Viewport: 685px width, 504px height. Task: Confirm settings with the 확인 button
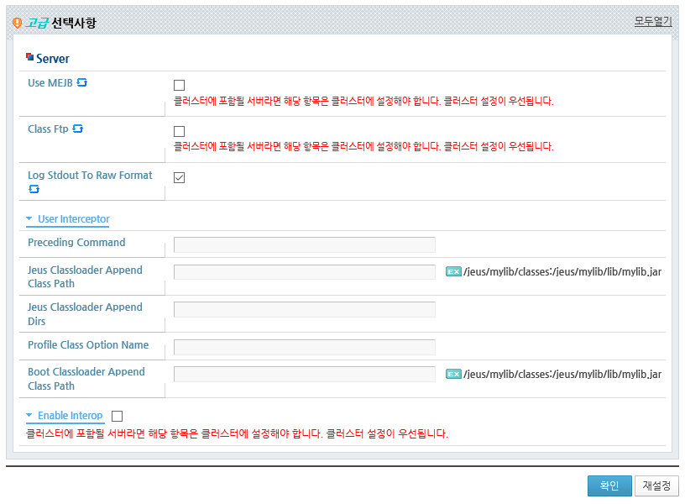pos(609,486)
